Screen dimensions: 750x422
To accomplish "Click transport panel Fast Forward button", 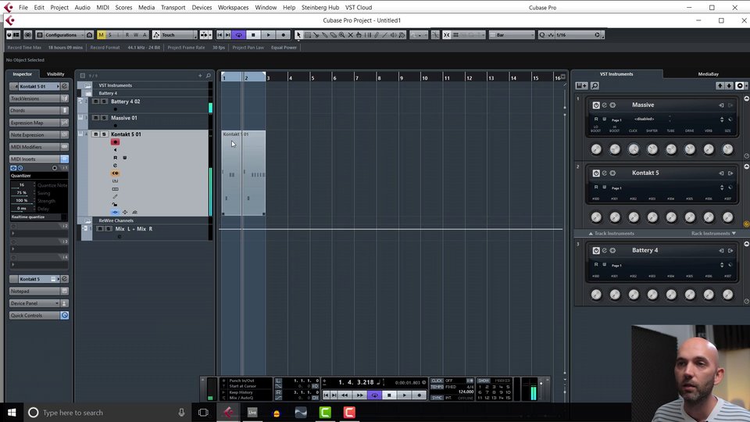I will pyautogui.click(x=359, y=395).
